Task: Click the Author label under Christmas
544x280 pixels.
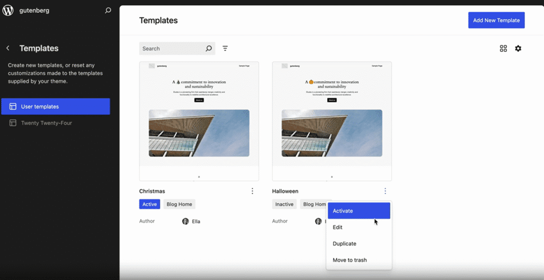Action: click(x=147, y=221)
